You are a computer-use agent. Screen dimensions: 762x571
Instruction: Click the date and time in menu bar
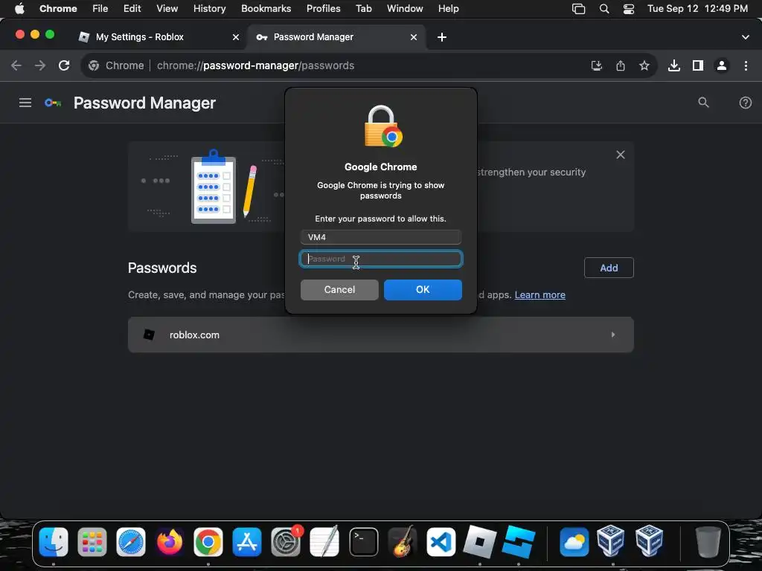[x=697, y=9]
